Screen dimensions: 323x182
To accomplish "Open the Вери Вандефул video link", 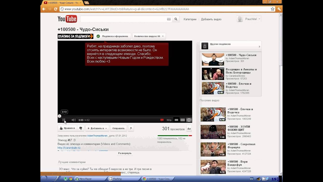I will click(237, 163).
